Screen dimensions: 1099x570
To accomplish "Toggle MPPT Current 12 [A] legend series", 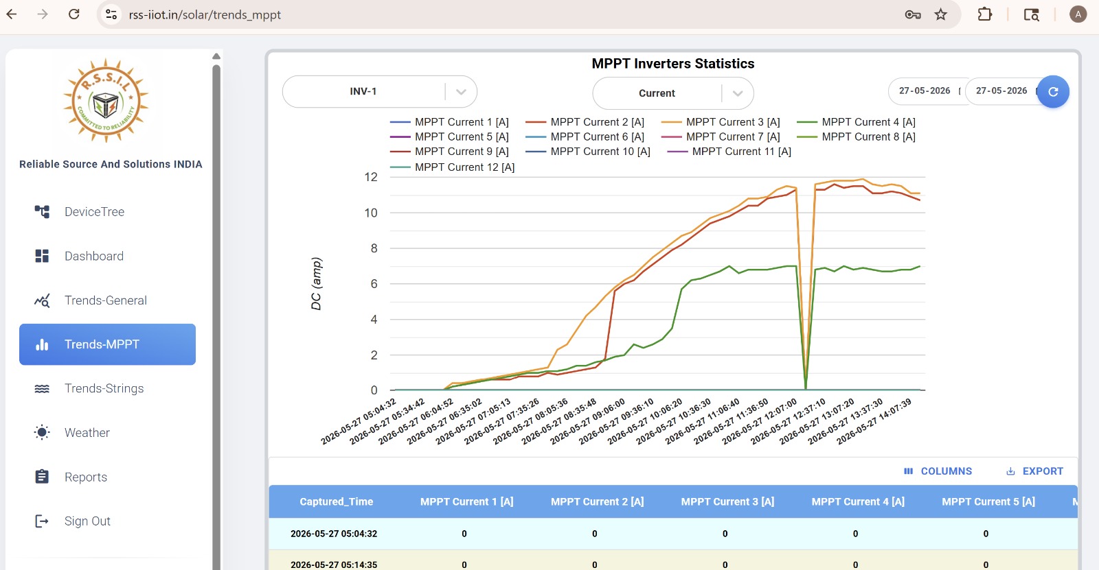I will pos(453,167).
